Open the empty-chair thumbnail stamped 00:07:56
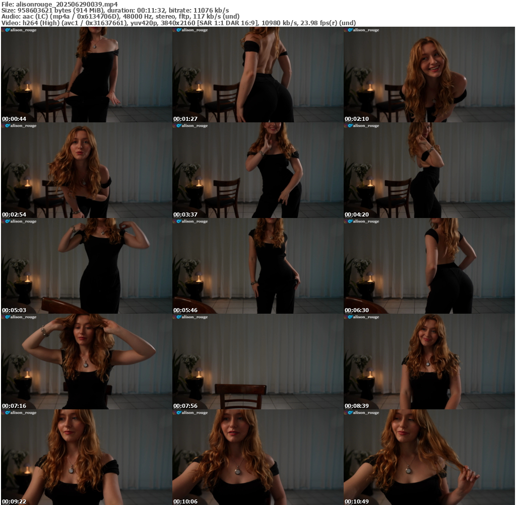Image resolution: width=516 pixels, height=505 pixels. click(x=258, y=362)
